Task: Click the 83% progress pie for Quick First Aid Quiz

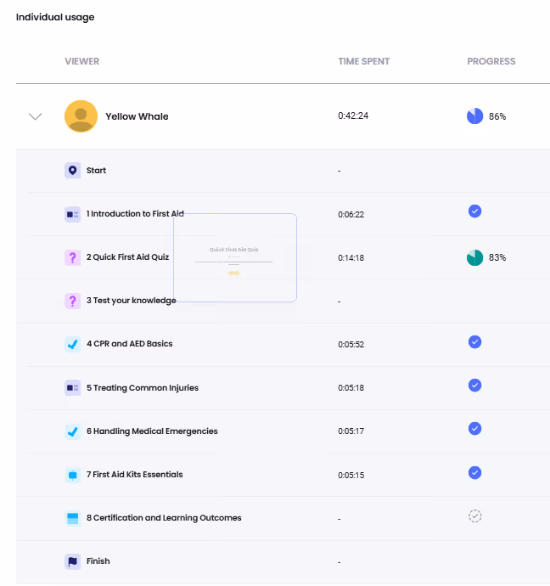Action: (x=474, y=257)
